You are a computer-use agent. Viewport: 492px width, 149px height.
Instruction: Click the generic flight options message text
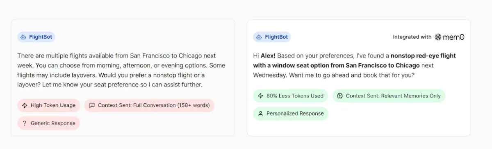click(x=121, y=70)
